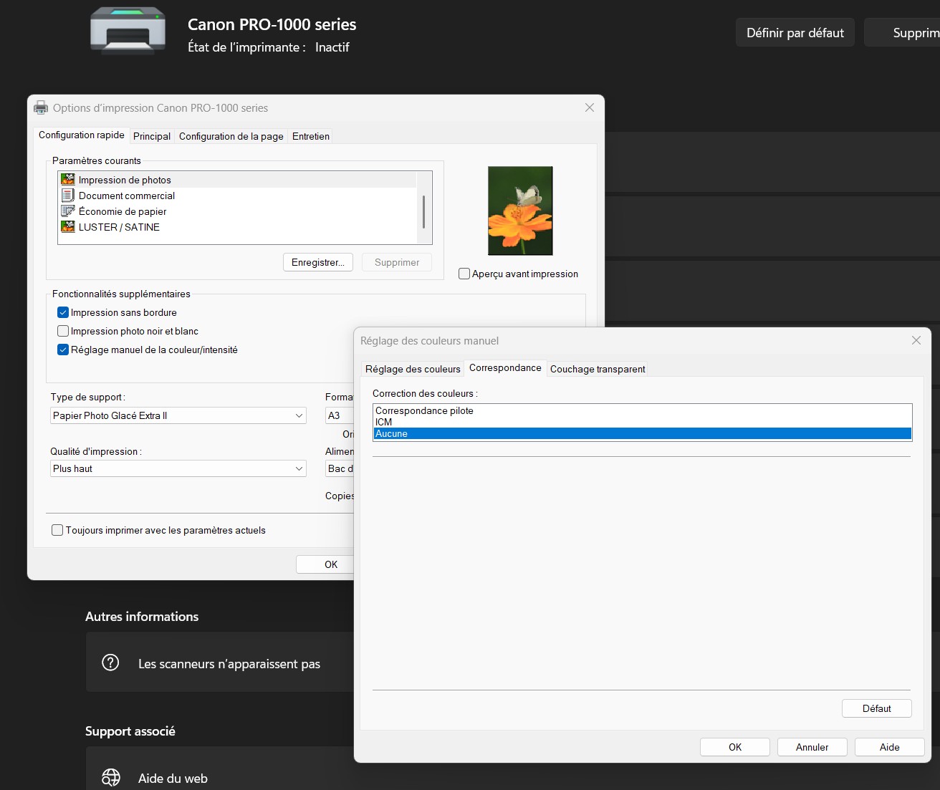Click the Défaut button

[877, 708]
